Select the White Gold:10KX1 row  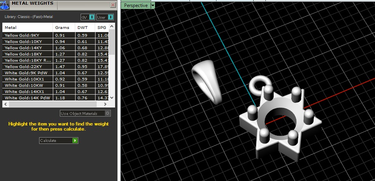click(x=56, y=79)
